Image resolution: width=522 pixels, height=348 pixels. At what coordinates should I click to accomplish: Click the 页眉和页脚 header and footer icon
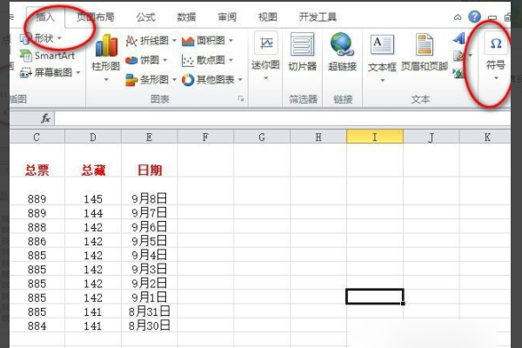(425, 44)
